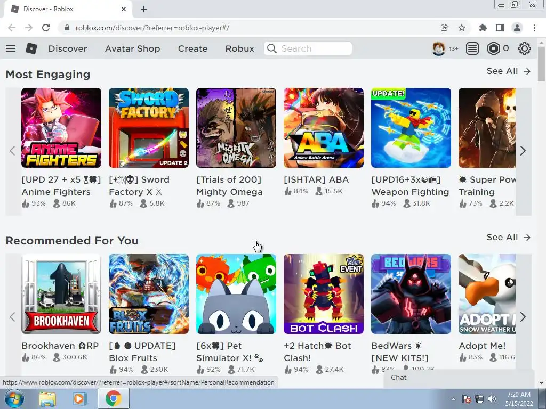Open File Explorer from the taskbar

[47, 398]
